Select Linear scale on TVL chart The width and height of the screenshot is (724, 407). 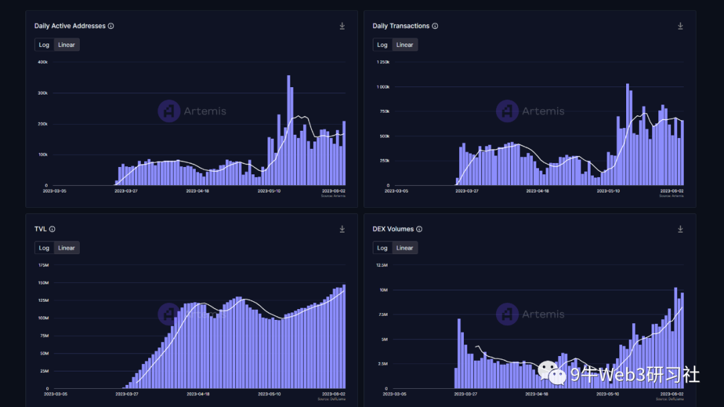(x=66, y=248)
